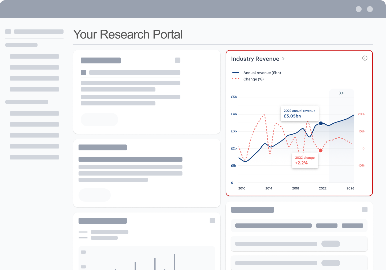Click the leftmost circle in the title bar

[358, 9]
